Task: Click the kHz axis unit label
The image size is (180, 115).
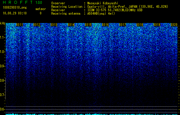Action: (3, 24)
